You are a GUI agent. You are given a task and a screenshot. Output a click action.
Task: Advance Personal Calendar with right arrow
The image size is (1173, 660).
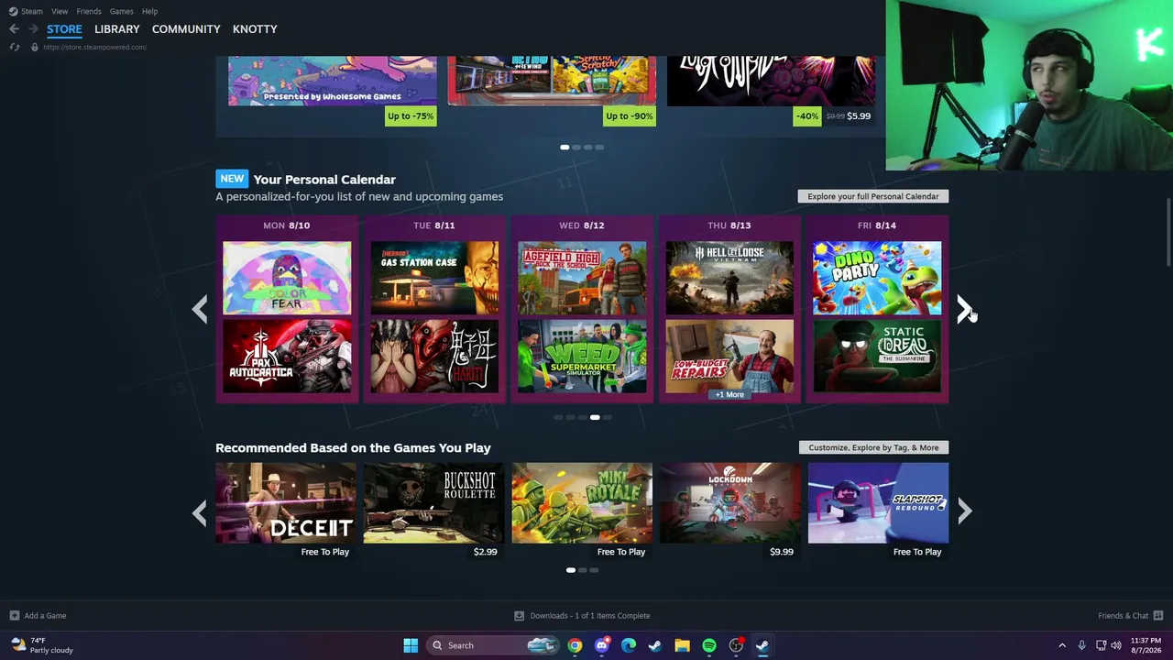coord(964,309)
